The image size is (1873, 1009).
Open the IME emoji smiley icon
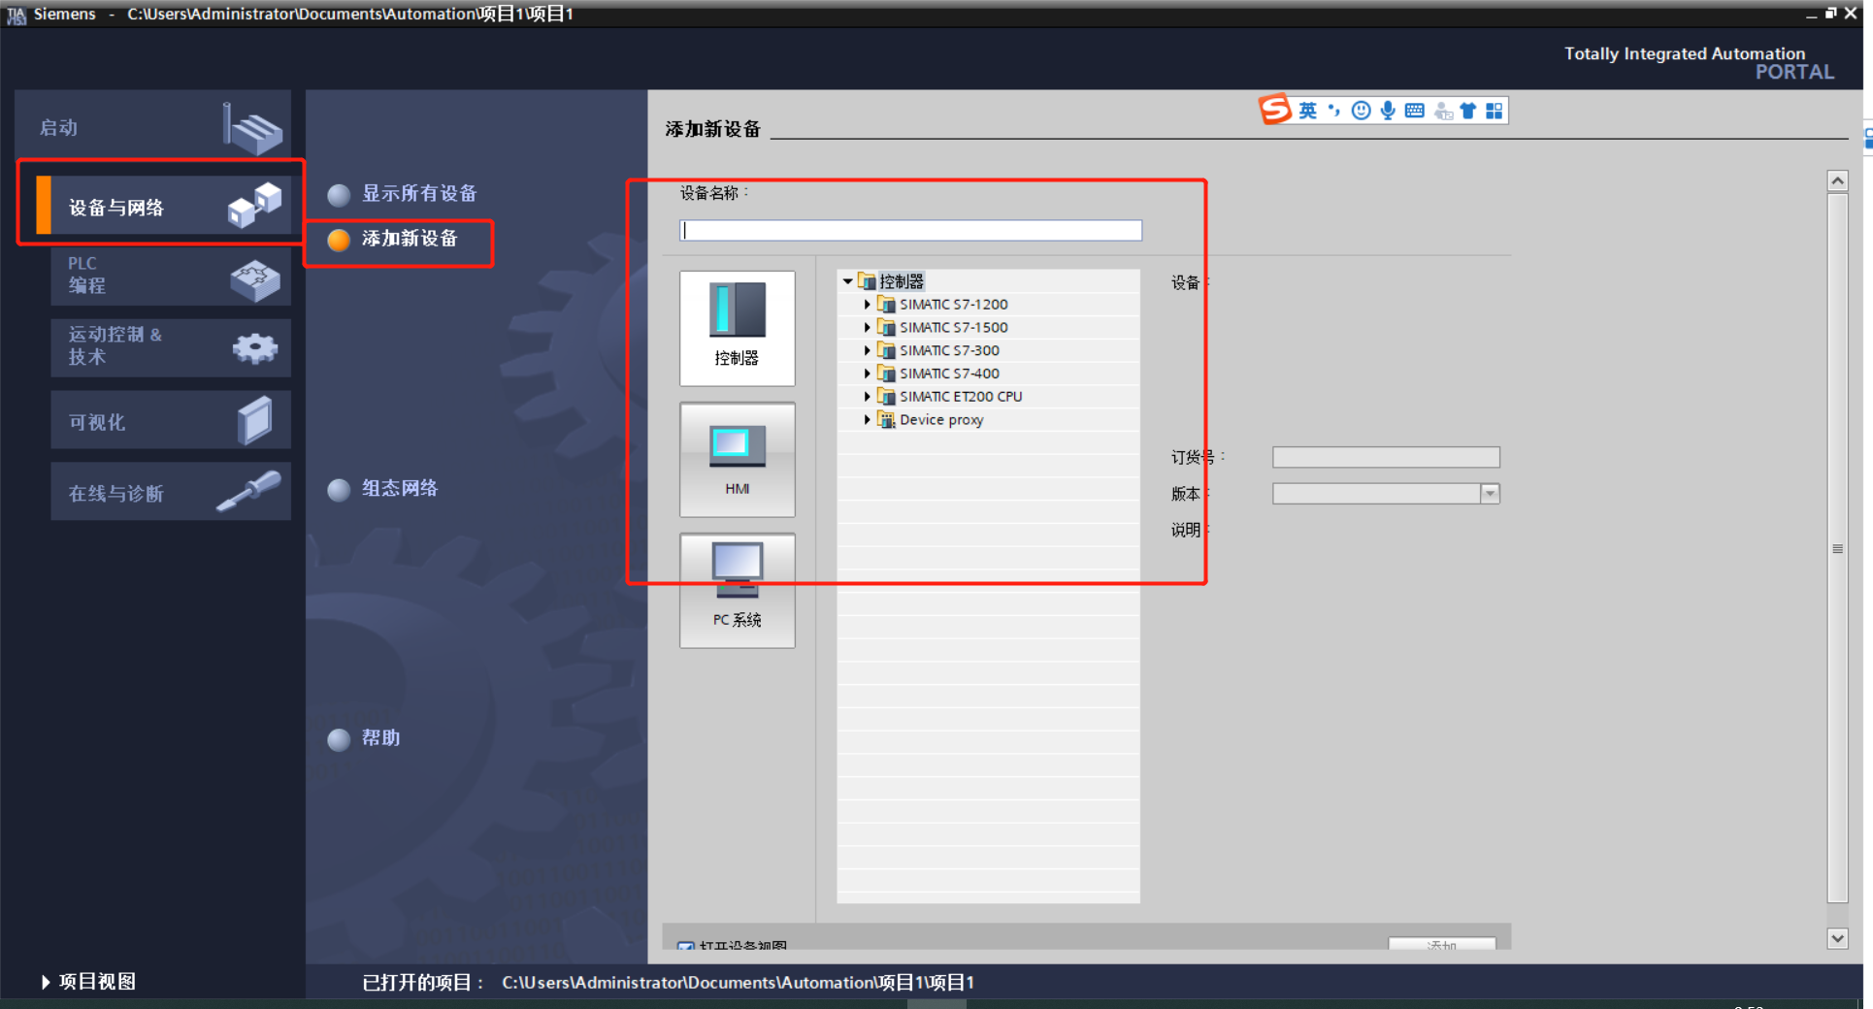(x=1362, y=111)
